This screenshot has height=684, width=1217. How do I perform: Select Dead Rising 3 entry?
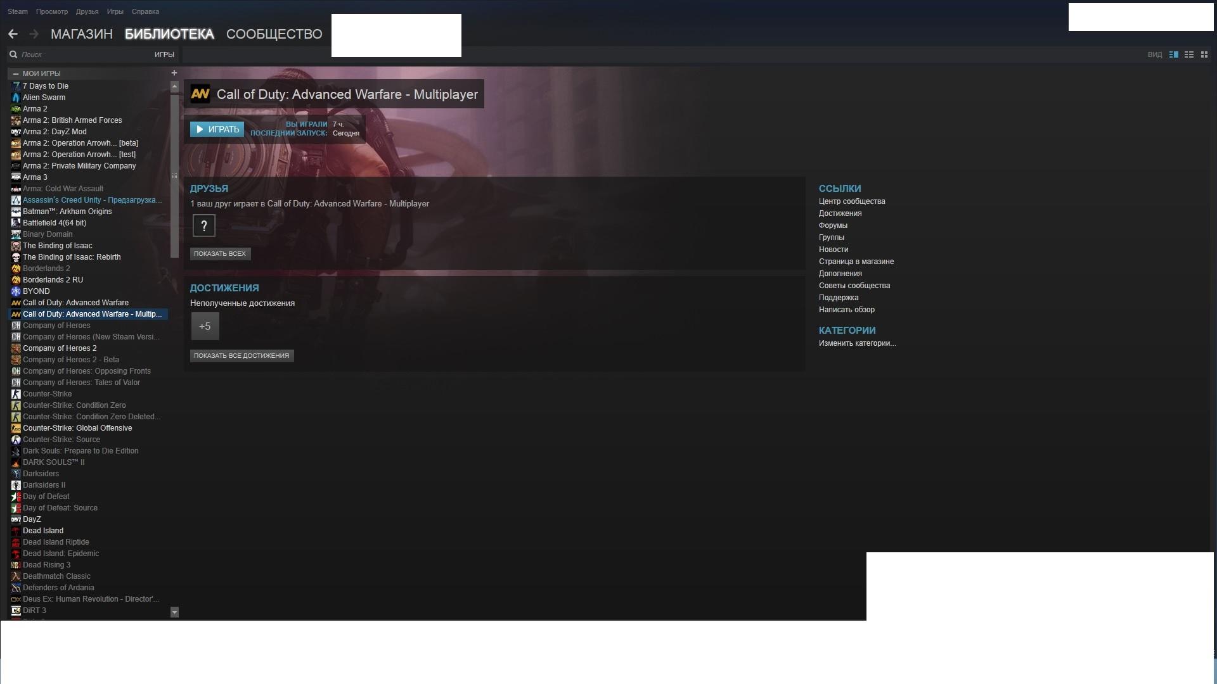[89, 565]
